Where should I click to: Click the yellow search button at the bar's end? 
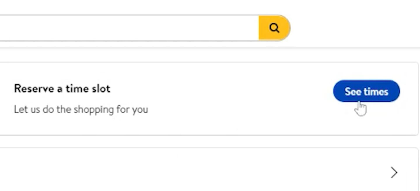click(x=274, y=28)
